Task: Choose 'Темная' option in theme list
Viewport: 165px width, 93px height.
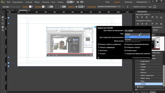Action: pyautogui.click(x=137, y=37)
